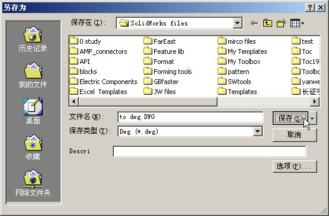329x216 pixels.
Task: Select the JW files folder
Action: click(x=159, y=92)
